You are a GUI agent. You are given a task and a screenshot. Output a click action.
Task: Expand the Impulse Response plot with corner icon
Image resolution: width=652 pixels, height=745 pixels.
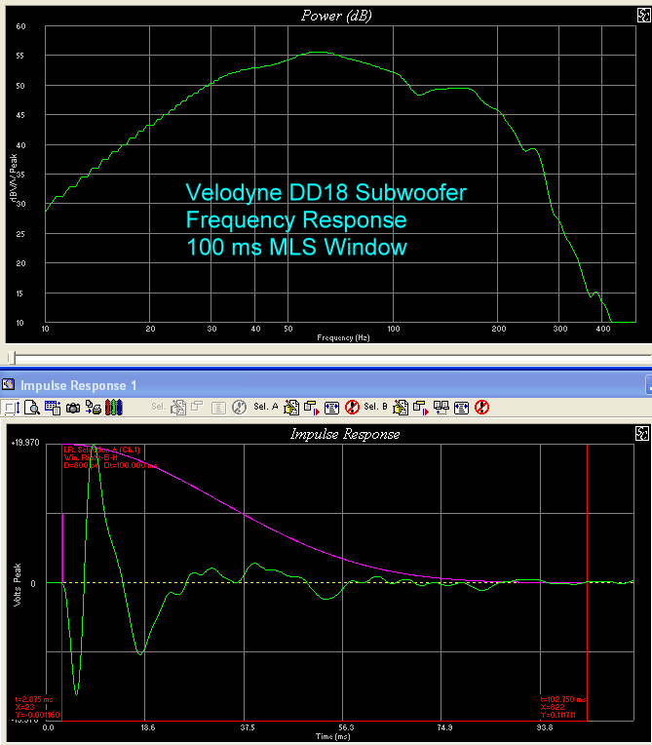coord(641,433)
